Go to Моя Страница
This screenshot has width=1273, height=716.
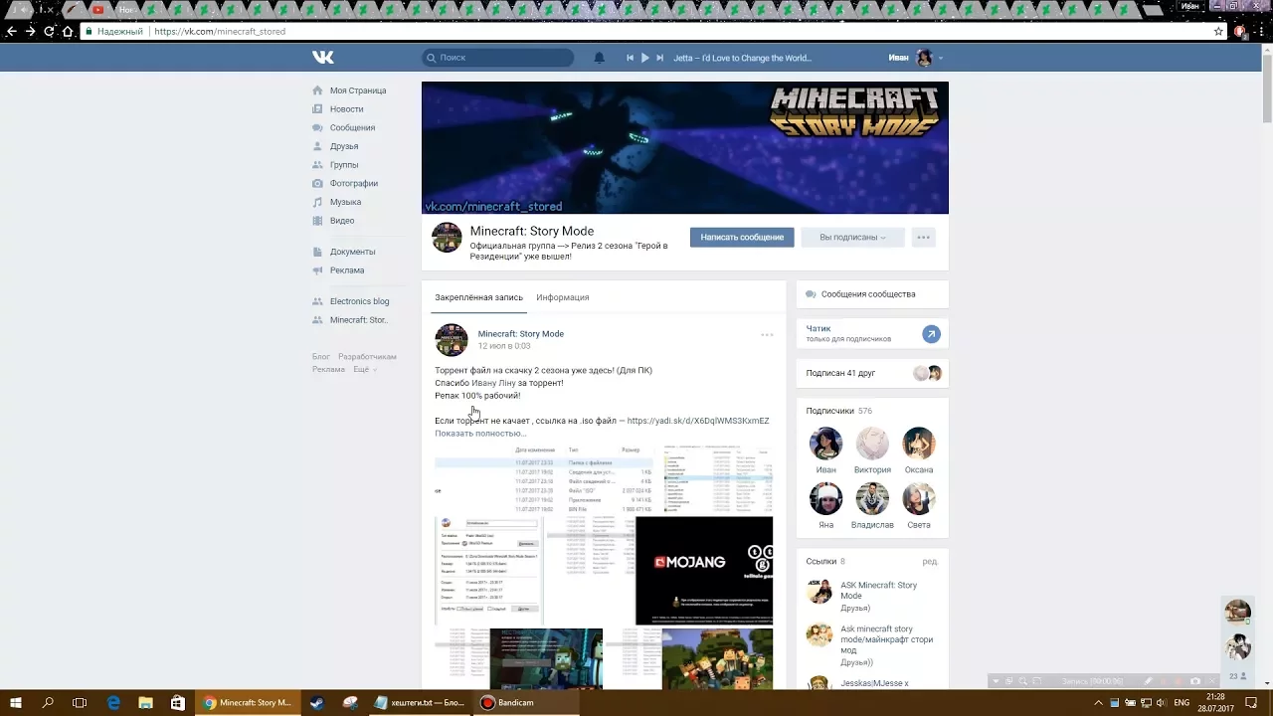[358, 90]
